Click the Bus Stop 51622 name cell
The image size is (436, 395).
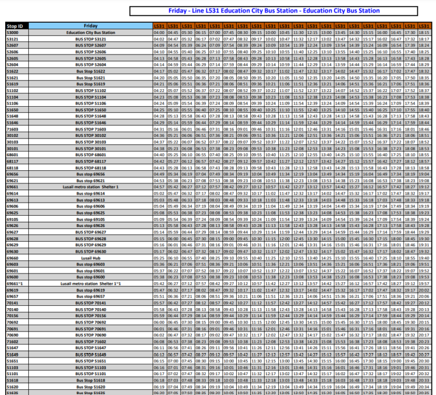pyautogui.click(x=90, y=72)
